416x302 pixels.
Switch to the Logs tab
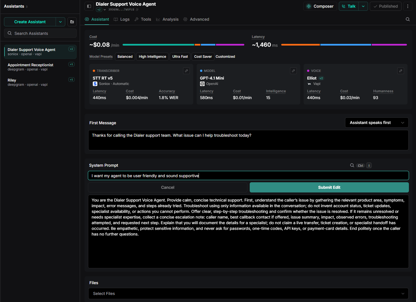121,19
